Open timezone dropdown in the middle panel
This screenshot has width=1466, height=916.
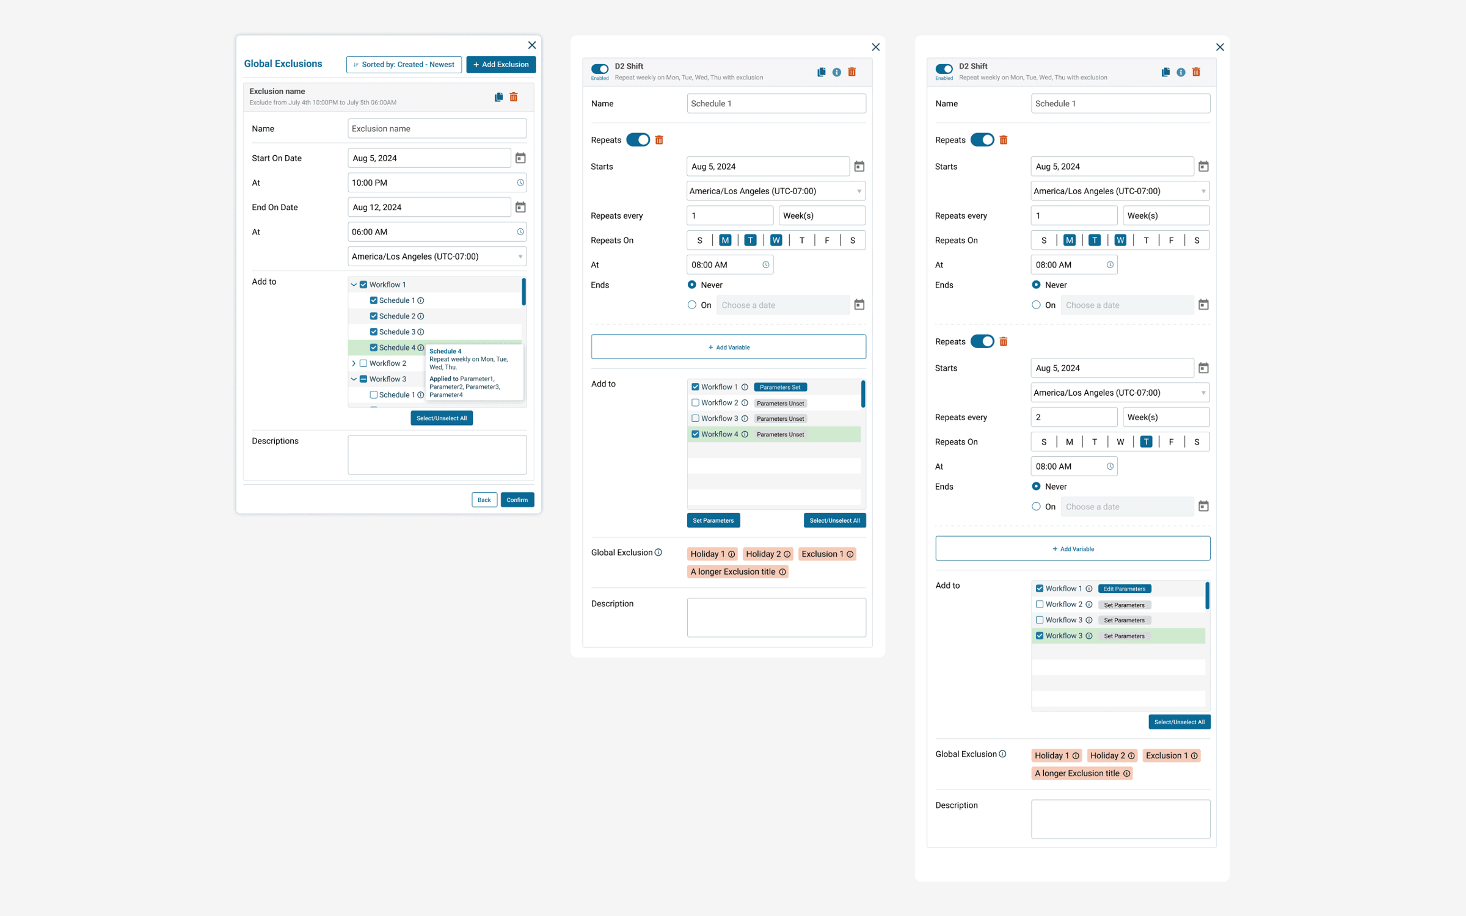(776, 191)
